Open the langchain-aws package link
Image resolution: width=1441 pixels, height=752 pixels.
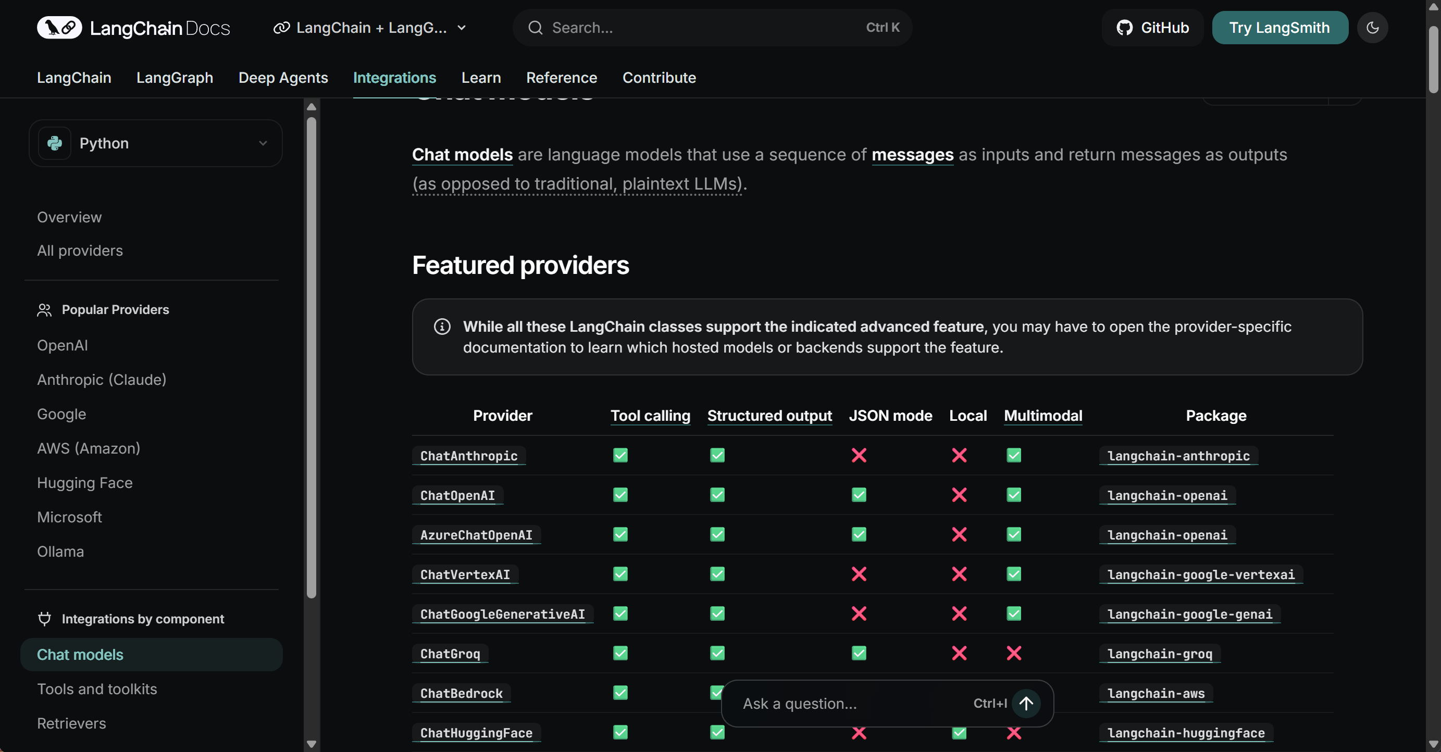click(x=1156, y=693)
